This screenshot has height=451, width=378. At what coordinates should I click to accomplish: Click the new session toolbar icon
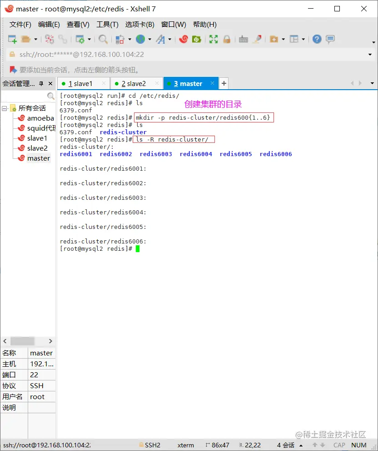(12, 39)
